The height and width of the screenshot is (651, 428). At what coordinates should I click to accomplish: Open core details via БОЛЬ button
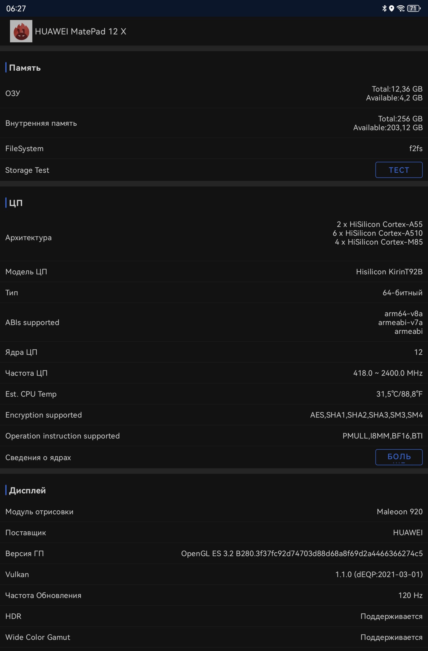[399, 457]
